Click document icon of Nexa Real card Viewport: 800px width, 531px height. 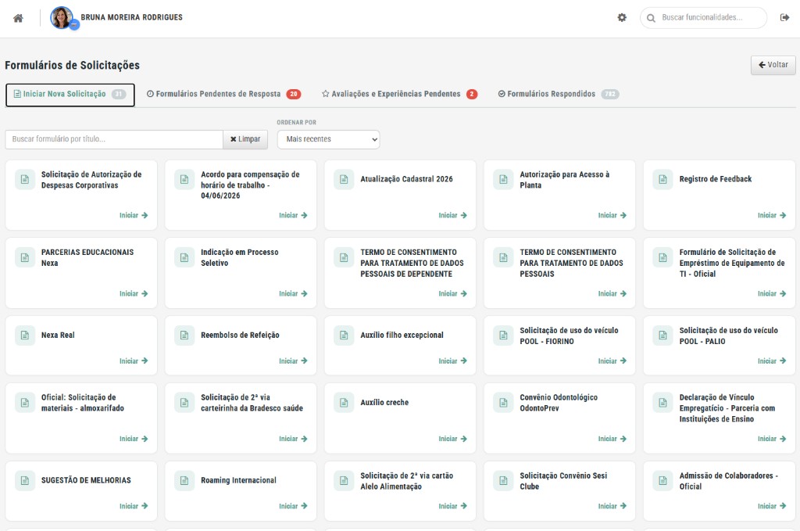tap(24, 335)
